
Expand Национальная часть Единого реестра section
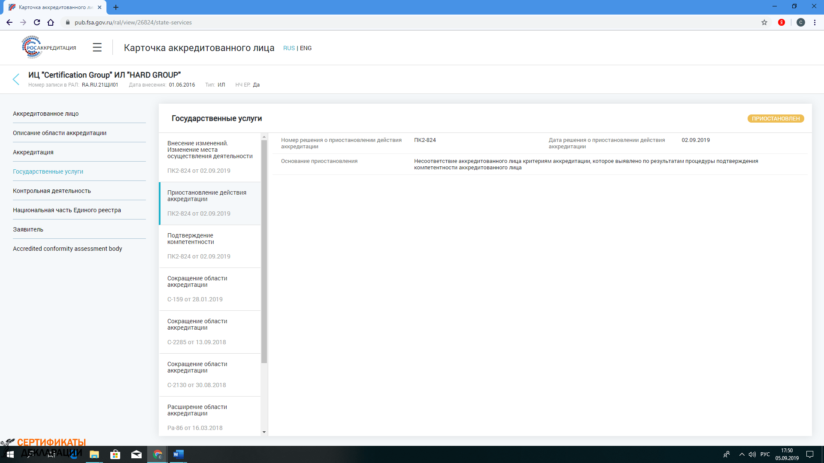pos(67,210)
